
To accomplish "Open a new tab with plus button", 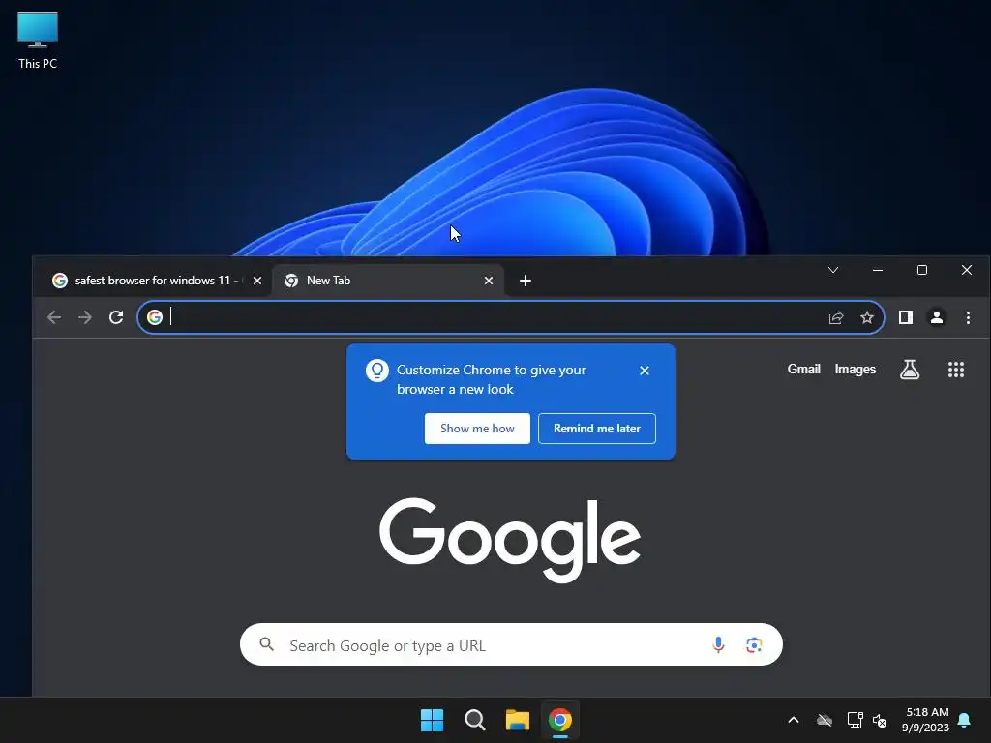I will pos(526,281).
